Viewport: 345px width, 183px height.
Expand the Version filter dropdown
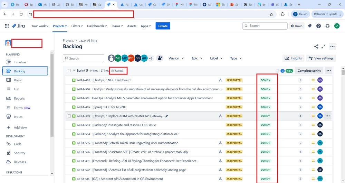[176, 58]
